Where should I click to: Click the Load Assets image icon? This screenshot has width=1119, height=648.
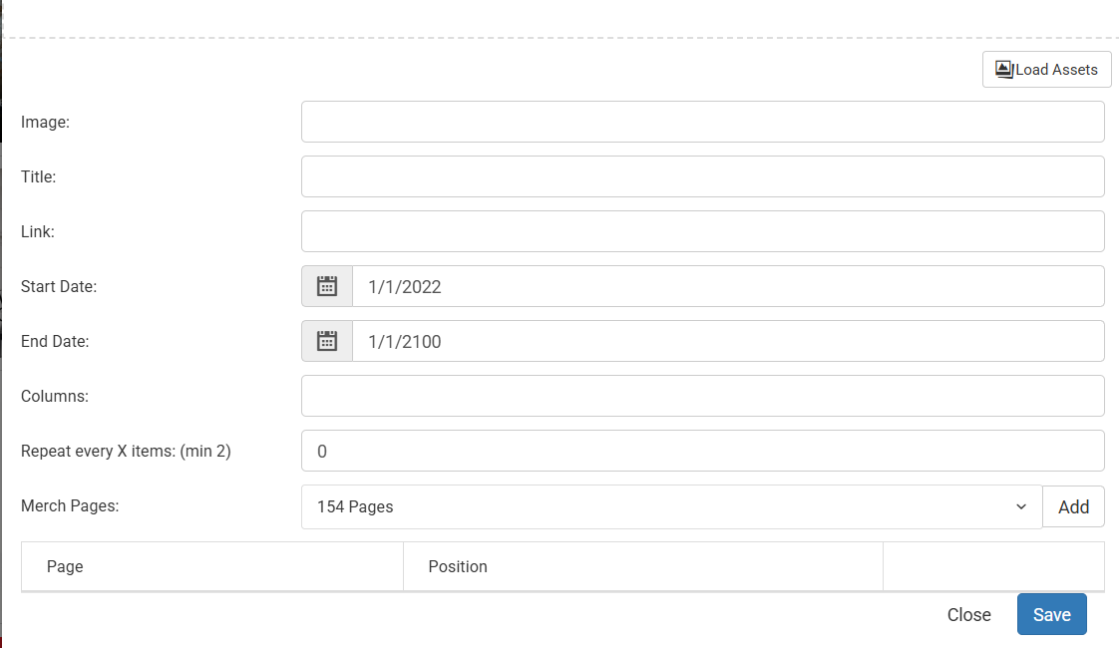pyautogui.click(x=1004, y=69)
